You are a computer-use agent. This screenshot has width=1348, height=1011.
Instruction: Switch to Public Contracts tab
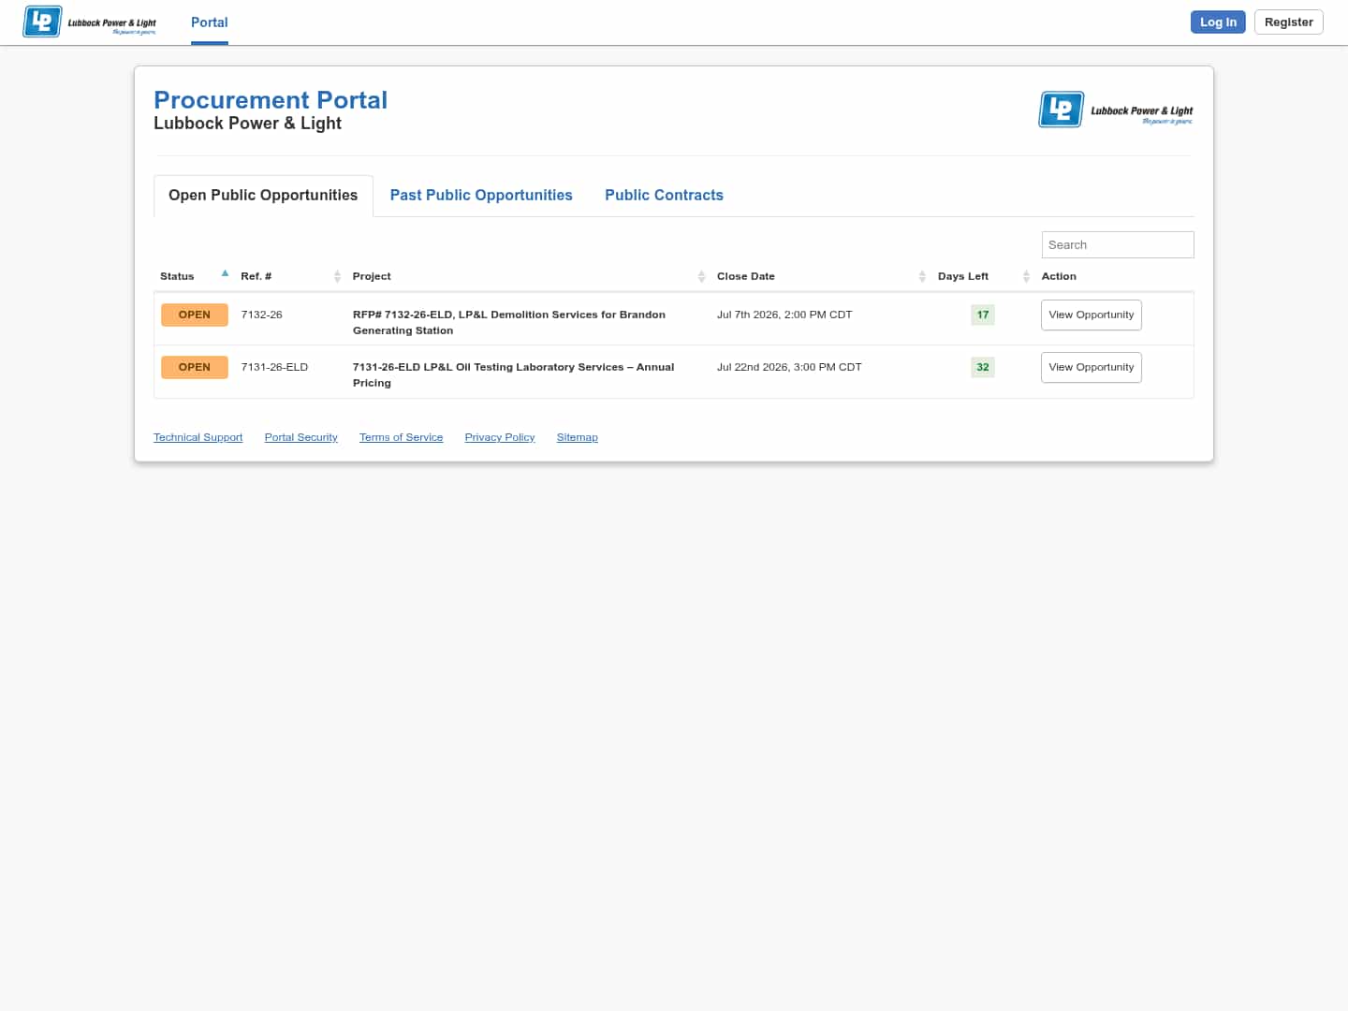coord(664,196)
